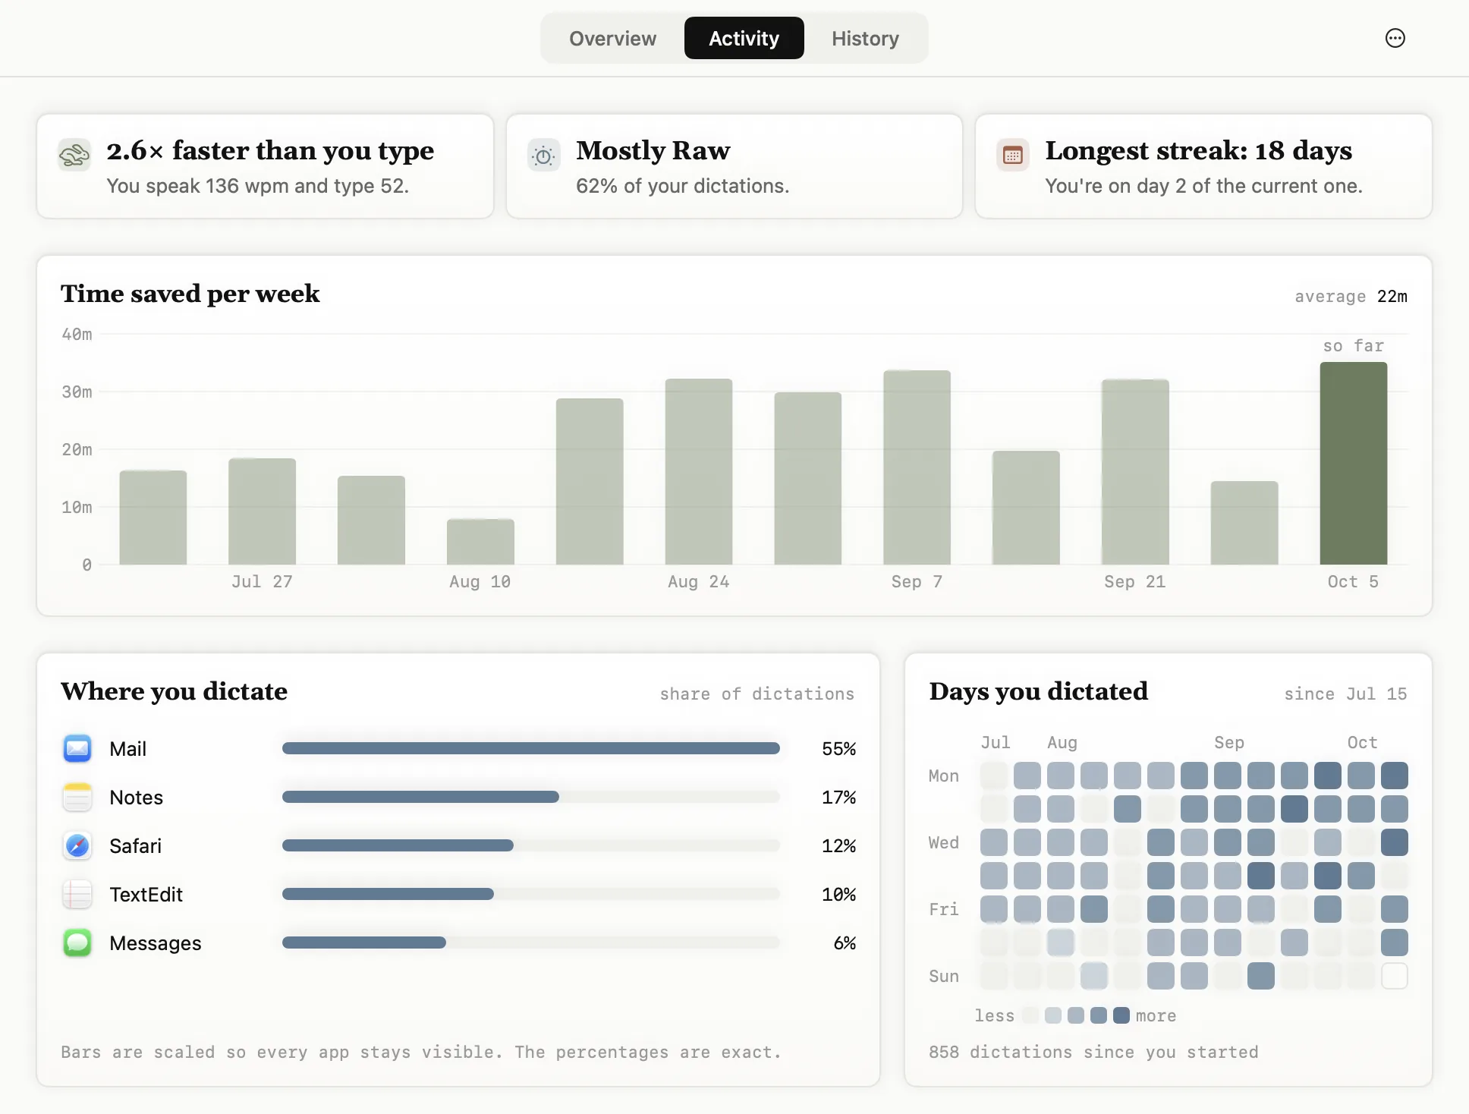1469x1114 pixels.
Task: Click the 'Mon' row label in heatmap
Action: (x=943, y=776)
